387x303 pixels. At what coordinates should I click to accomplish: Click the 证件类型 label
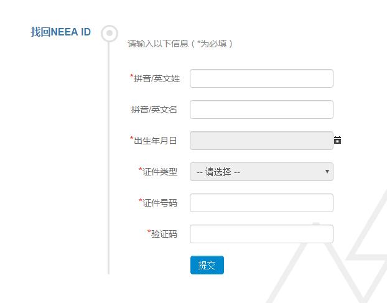pos(159,172)
